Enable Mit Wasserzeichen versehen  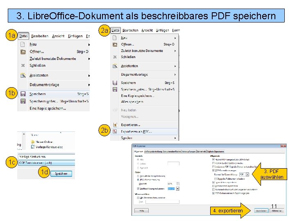click(x=138, y=198)
